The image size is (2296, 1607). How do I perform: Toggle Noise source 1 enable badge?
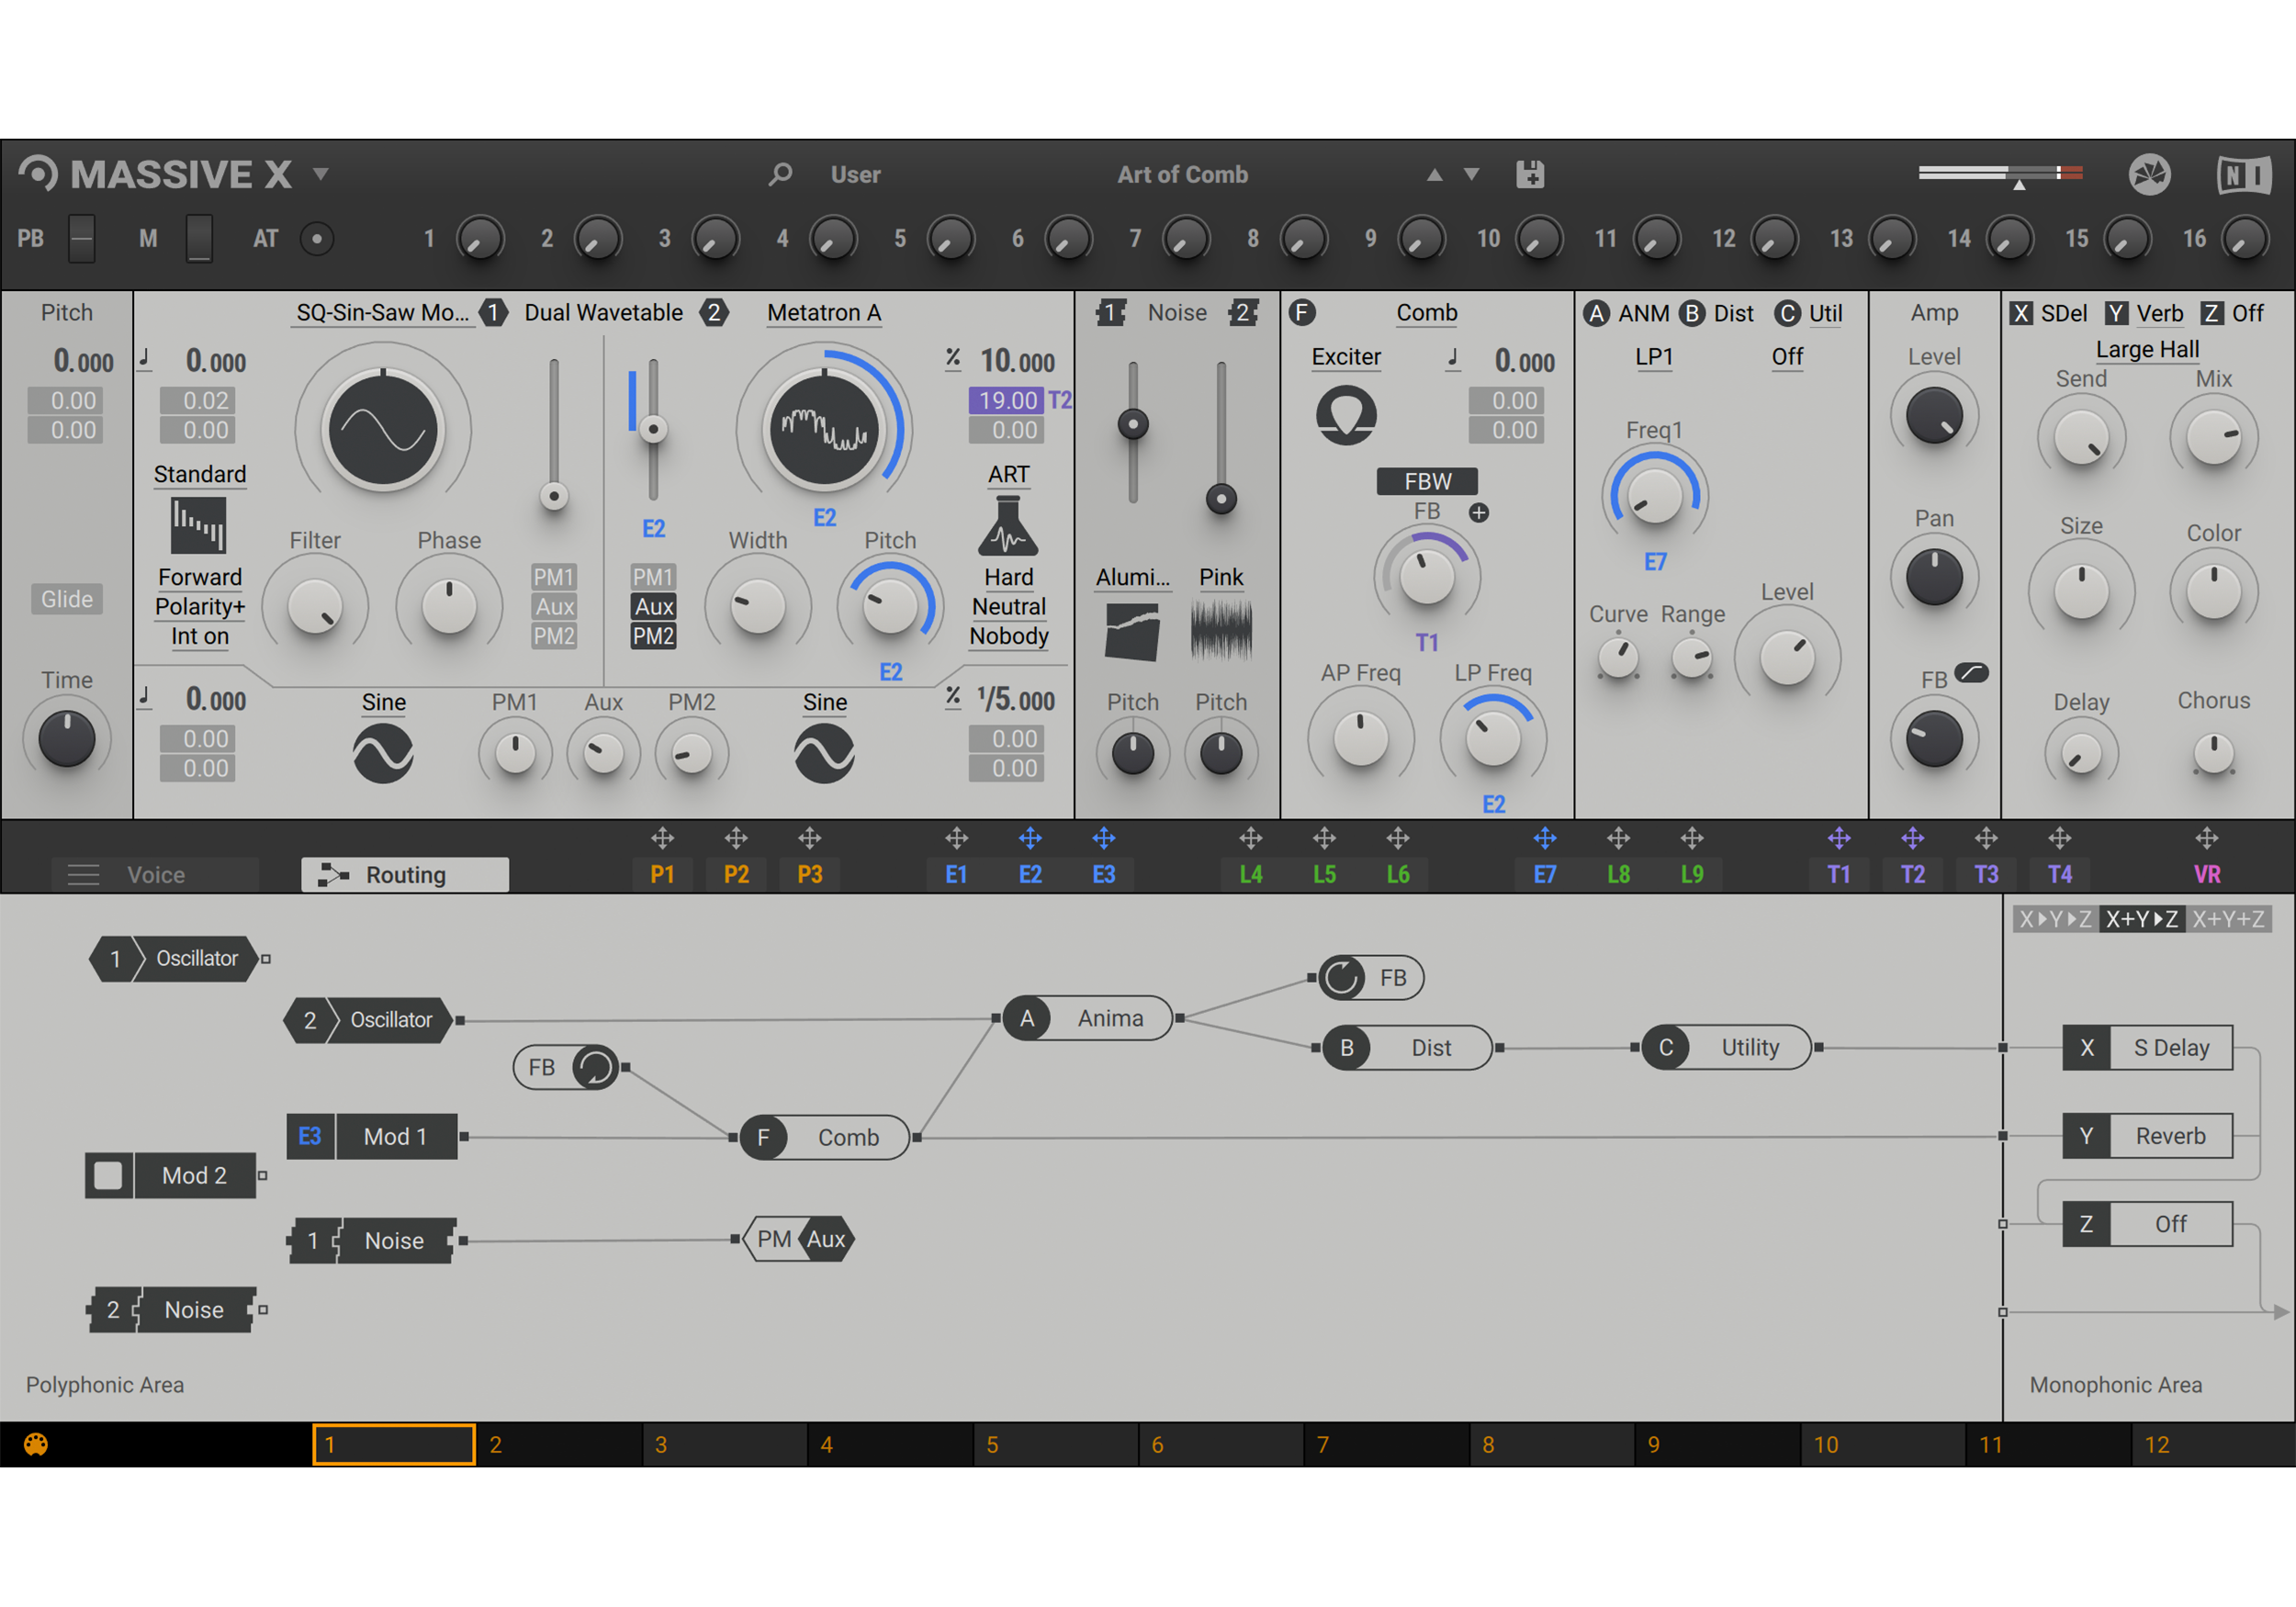[1110, 313]
